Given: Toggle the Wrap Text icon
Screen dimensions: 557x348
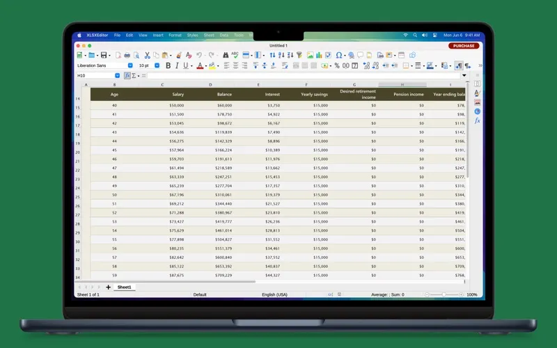Looking at the screenshot, I should (x=285, y=65).
